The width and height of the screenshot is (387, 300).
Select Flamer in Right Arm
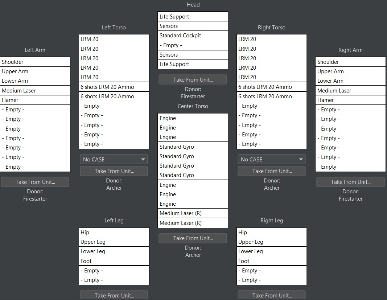coord(350,100)
